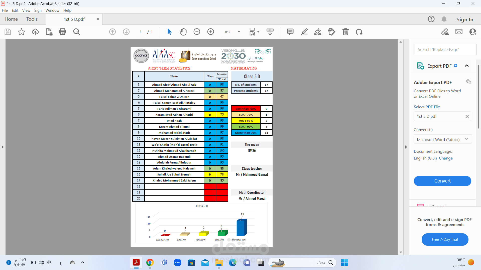Open the Sign document pen tool
This screenshot has width=481, height=270.
[318, 32]
